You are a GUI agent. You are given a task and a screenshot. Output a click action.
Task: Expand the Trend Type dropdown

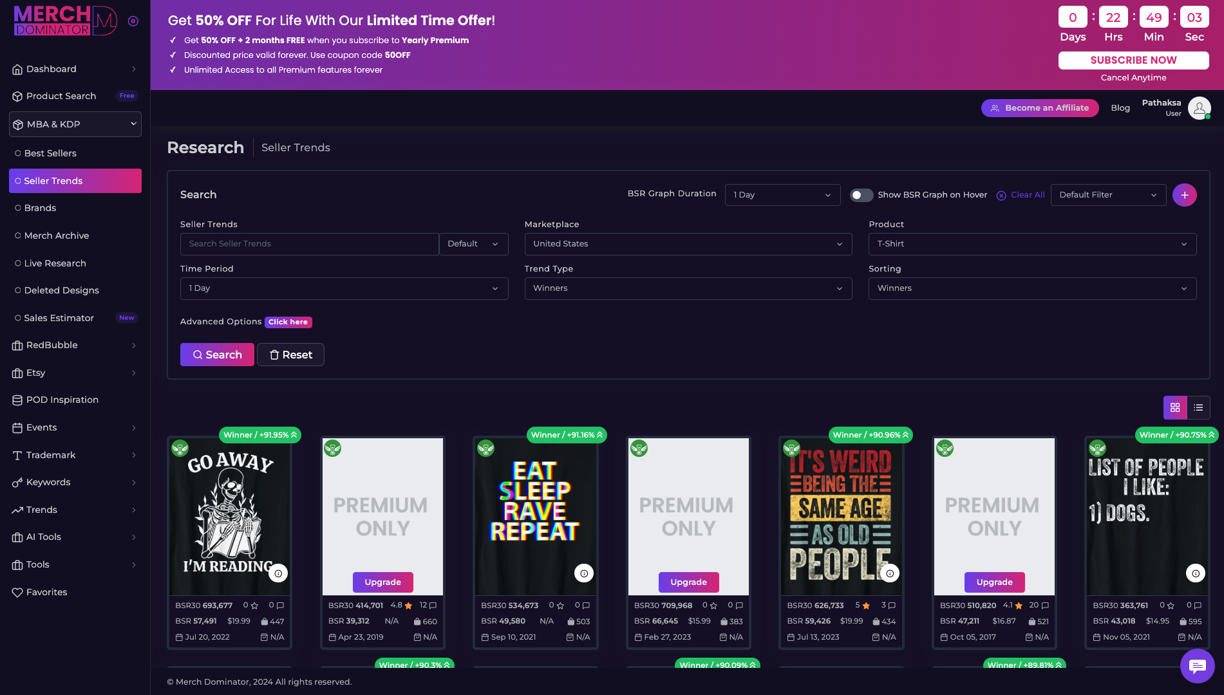688,288
